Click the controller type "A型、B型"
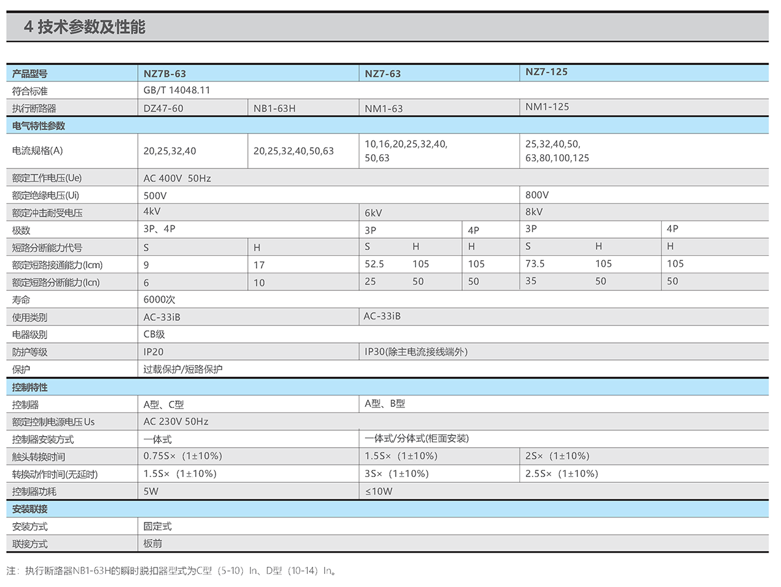Screen dimensions: 781x587 385,403
